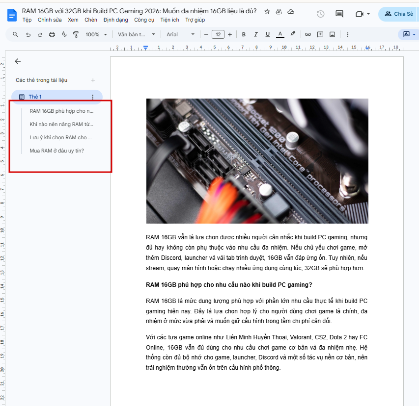Toggle italic formatting
This screenshot has height=406, width=419.
(256, 34)
